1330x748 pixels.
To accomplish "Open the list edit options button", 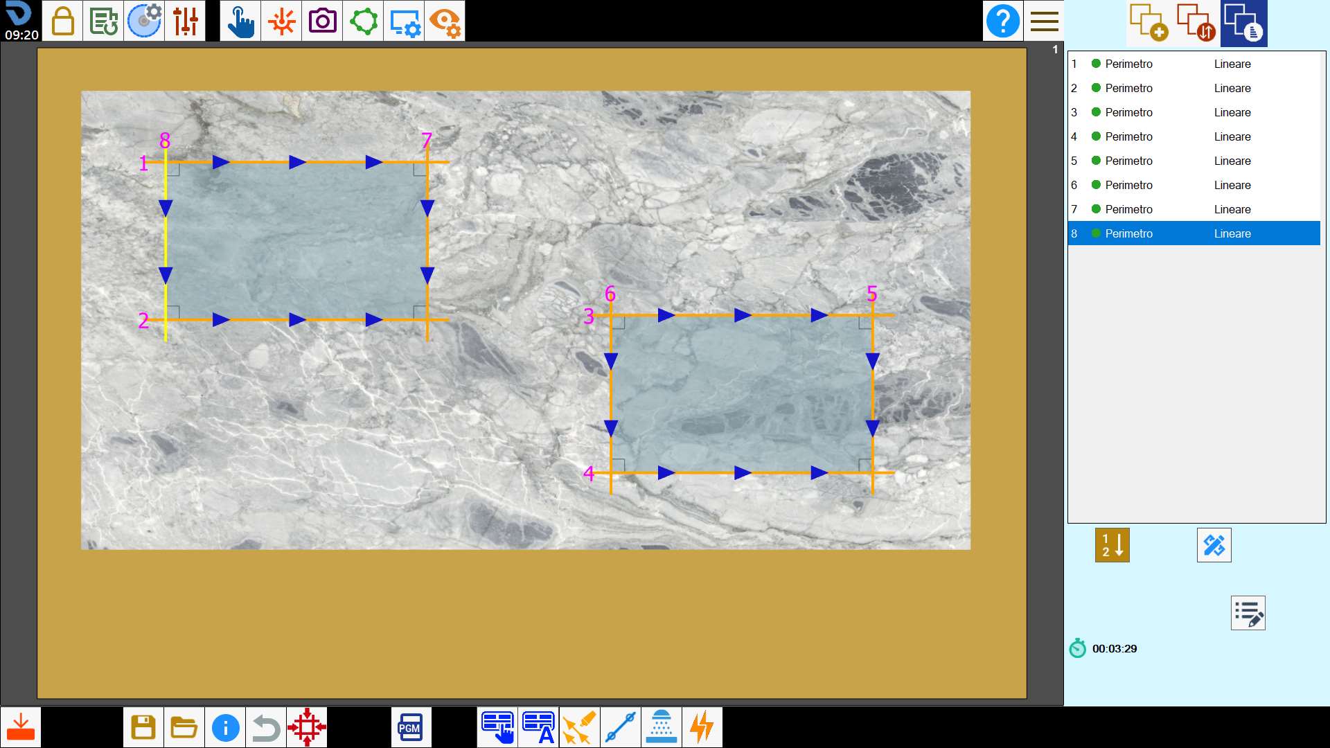I will pos(1248,613).
